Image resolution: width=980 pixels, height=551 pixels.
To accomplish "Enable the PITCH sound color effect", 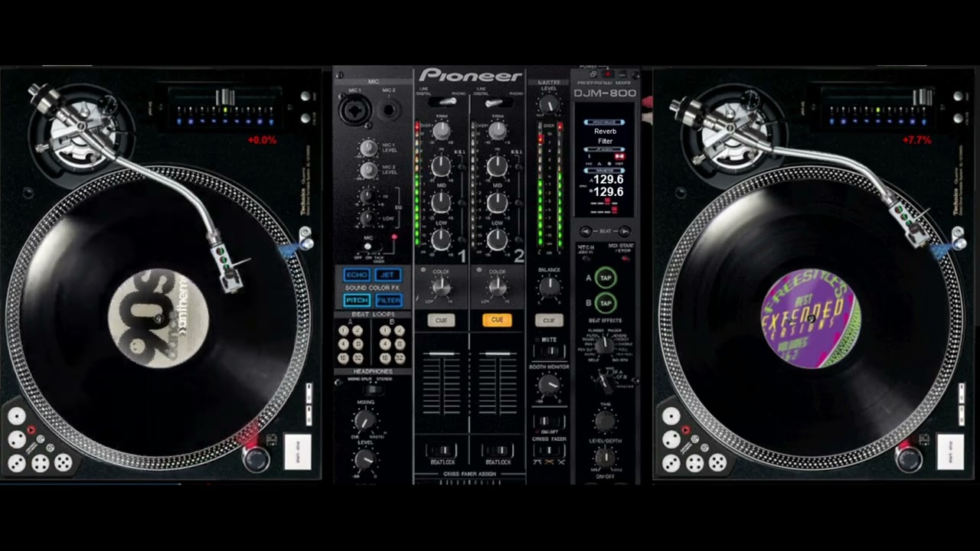I will pyautogui.click(x=357, y=300).
